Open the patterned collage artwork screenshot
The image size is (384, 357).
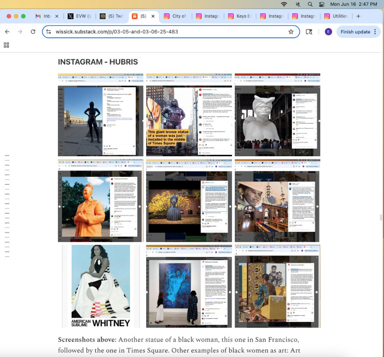278,286
